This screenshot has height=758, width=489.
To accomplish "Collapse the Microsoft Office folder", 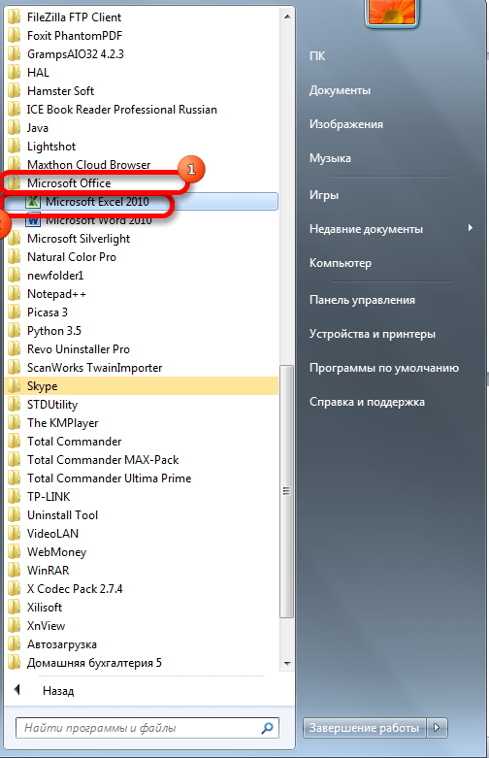I will (69, 183).
